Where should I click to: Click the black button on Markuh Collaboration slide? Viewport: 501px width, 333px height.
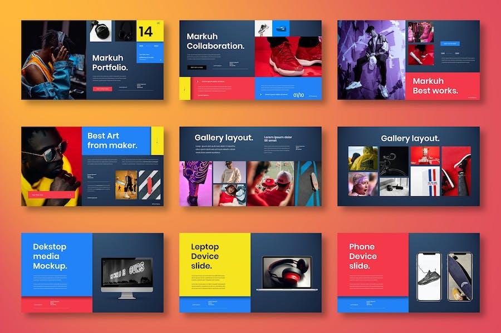[197, 67]
